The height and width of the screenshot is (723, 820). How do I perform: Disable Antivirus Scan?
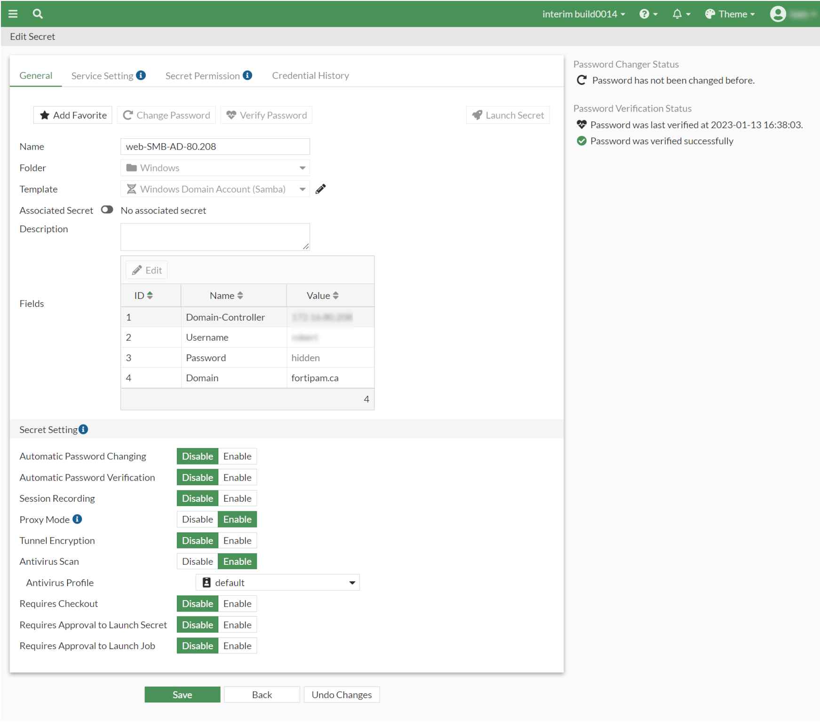[x=197, y=561]
